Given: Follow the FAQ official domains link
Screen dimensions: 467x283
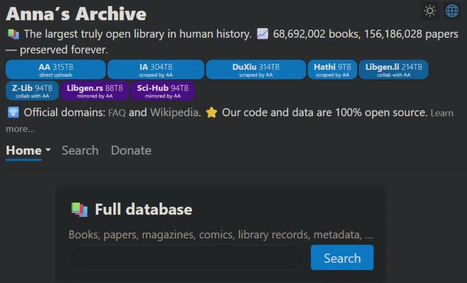Looking at the screenshot, I should click(117, 113).
